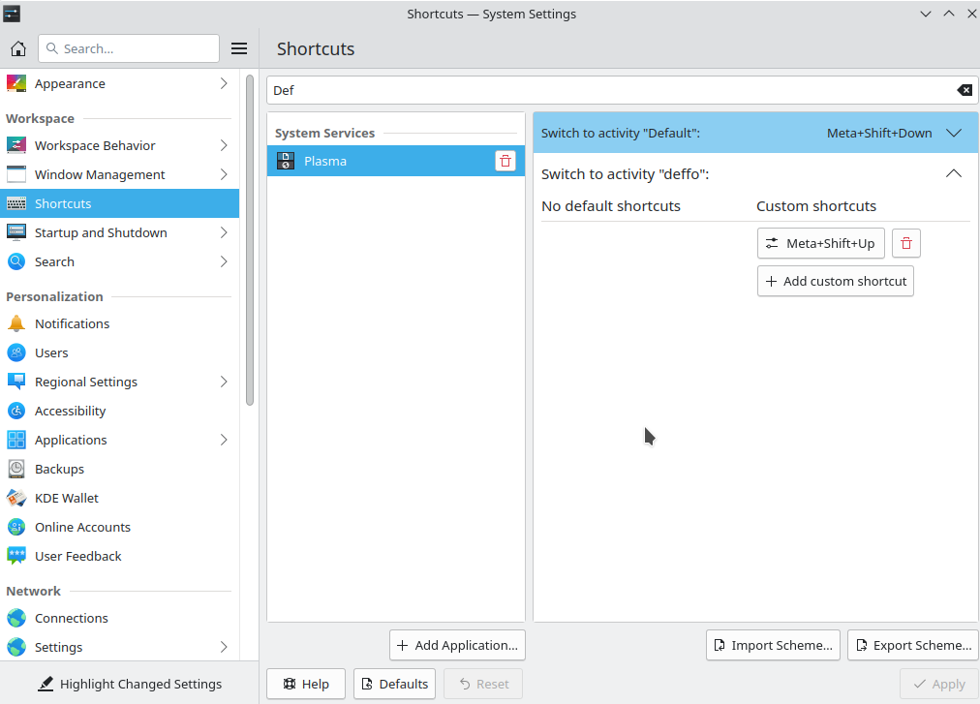This screenshot has width=980, height=704.
Task: Open Online Accounts settings
Action: (82, 527)
